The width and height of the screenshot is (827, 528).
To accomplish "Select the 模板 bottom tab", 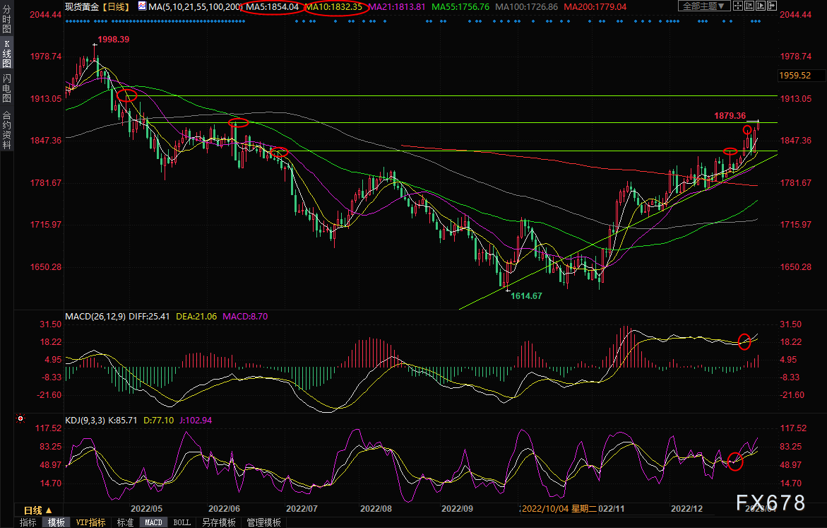I will point(56,522).
